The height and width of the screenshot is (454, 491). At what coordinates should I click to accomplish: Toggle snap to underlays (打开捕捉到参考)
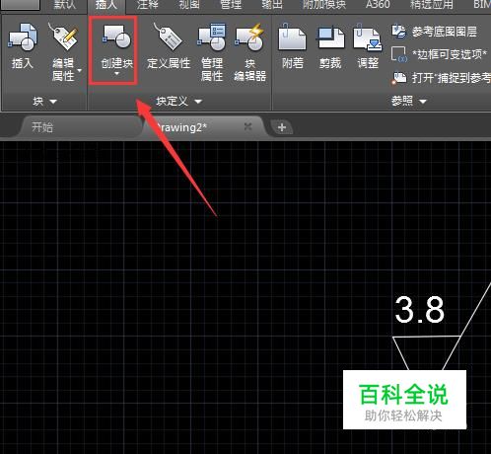[x=441, y=78]
